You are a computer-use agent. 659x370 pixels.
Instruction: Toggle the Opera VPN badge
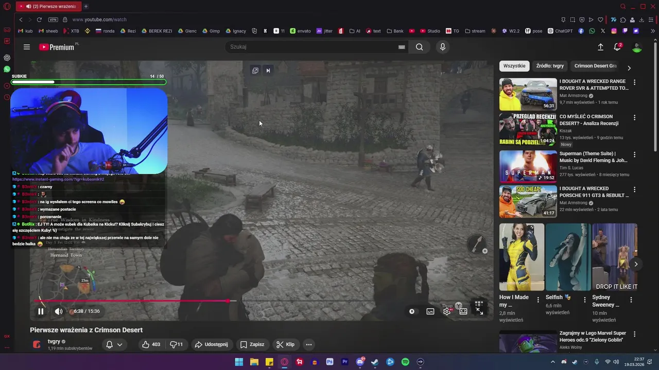click(x=53, y=20)
